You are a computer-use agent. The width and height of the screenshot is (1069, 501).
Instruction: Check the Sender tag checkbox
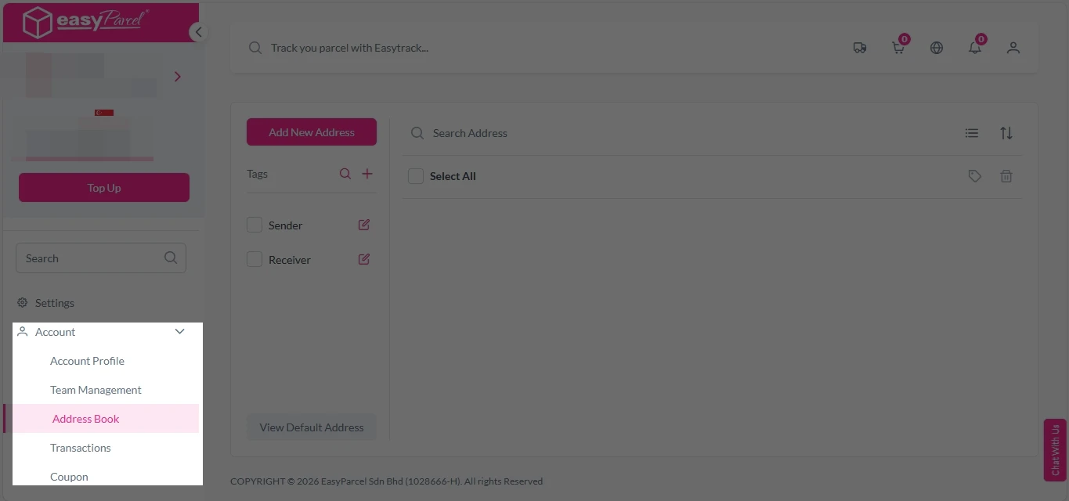pos(254,224)
